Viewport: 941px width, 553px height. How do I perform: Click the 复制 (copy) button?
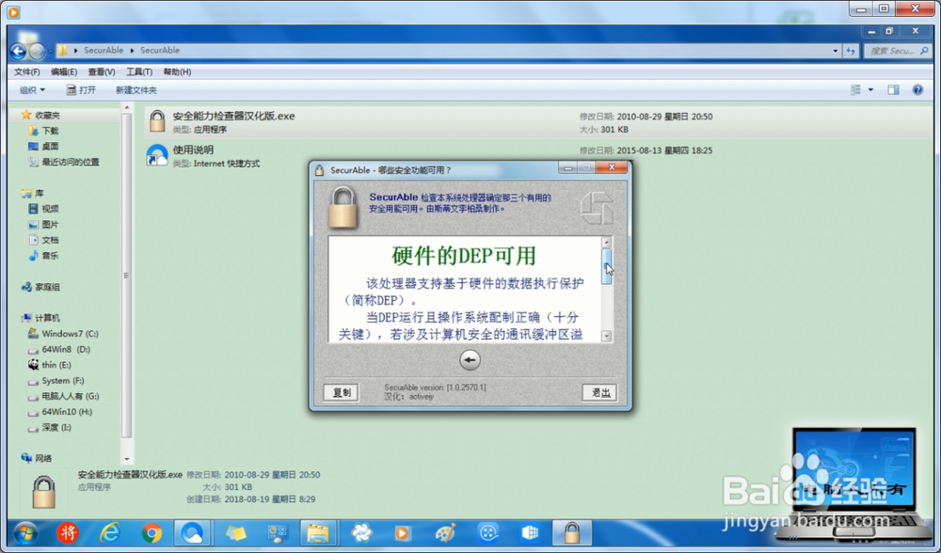341,392
